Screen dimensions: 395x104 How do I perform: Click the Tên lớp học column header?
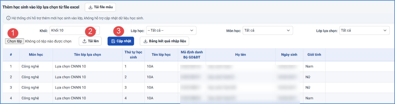161,55
